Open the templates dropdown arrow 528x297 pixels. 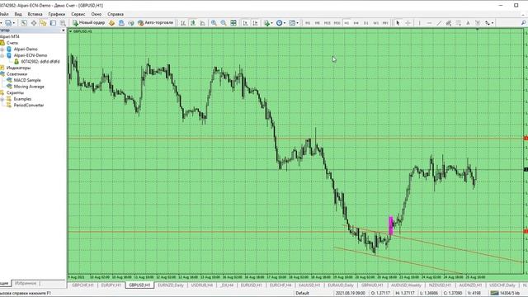297,23
